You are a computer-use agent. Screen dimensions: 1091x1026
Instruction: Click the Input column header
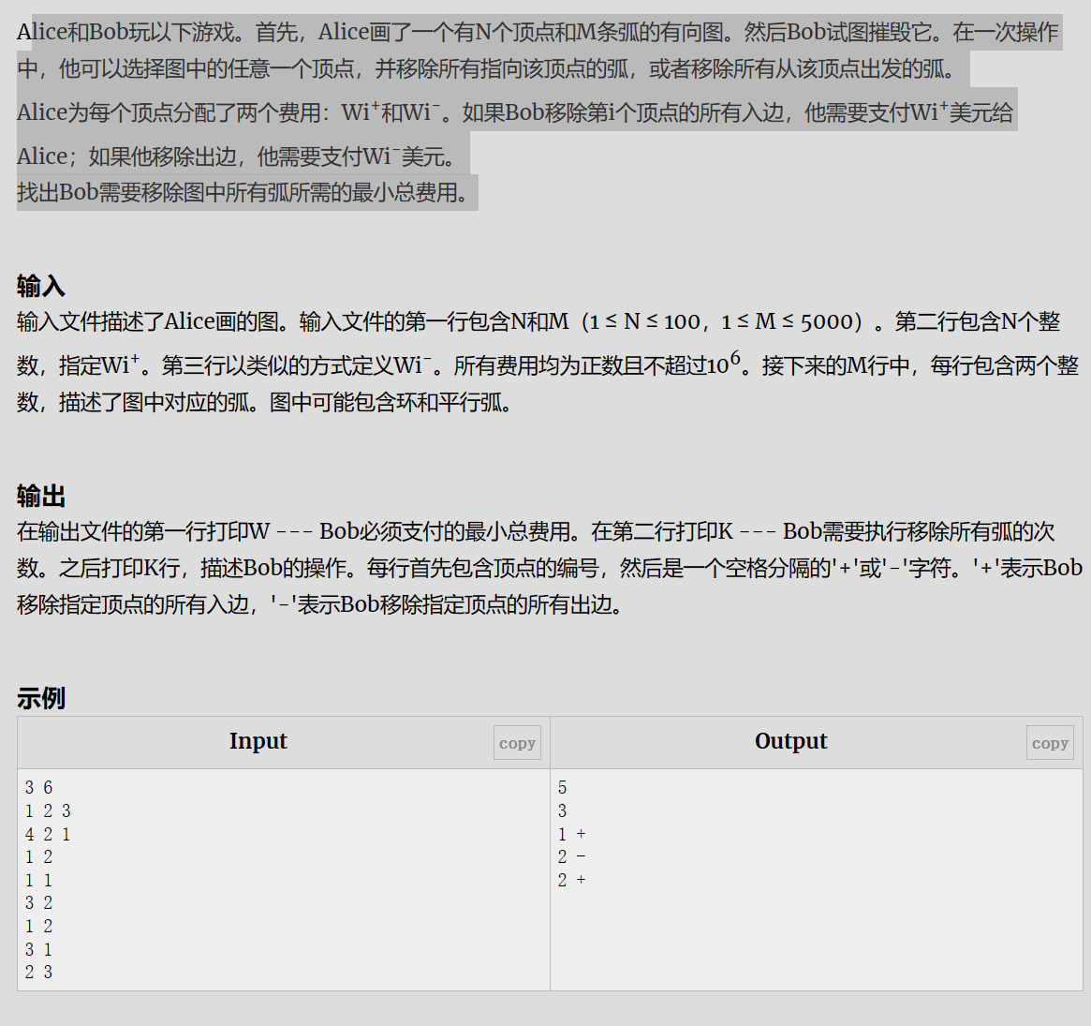(x=258, y=740)
